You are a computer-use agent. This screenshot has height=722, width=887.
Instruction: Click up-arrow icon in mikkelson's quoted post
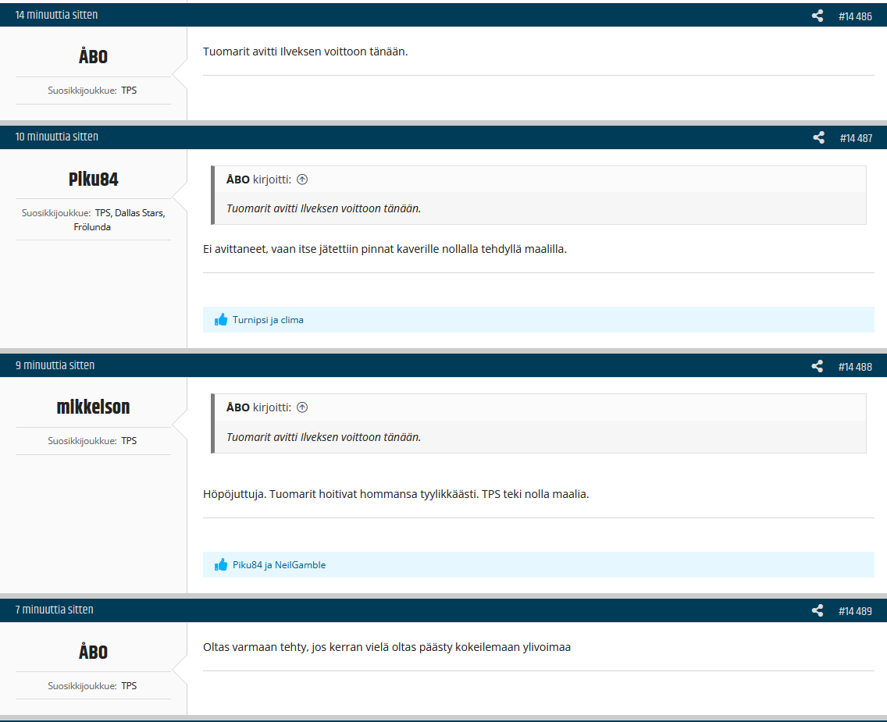(x=302, y=407)
